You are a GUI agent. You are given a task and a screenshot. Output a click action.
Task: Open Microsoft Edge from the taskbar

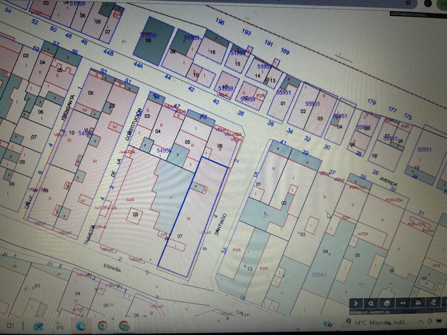pos(81,326)
